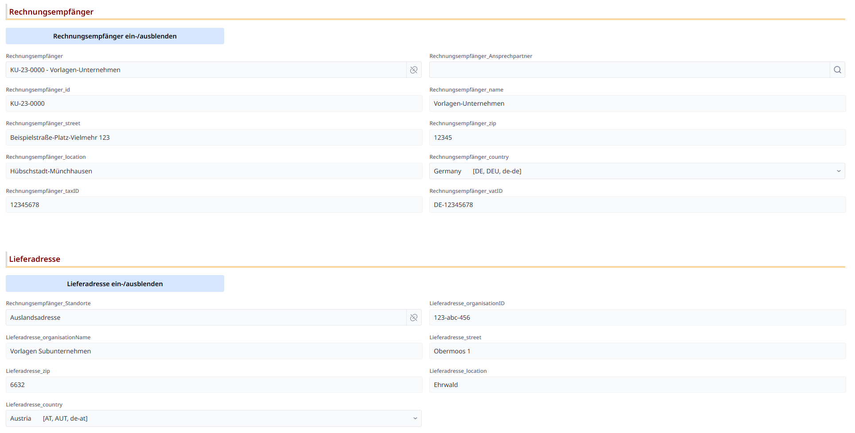This screenshot has width=855, height=433.
Task: Click the Rechnungsempfänger_taxID input field
Action: pyautogui.click(x=214, y=205)
